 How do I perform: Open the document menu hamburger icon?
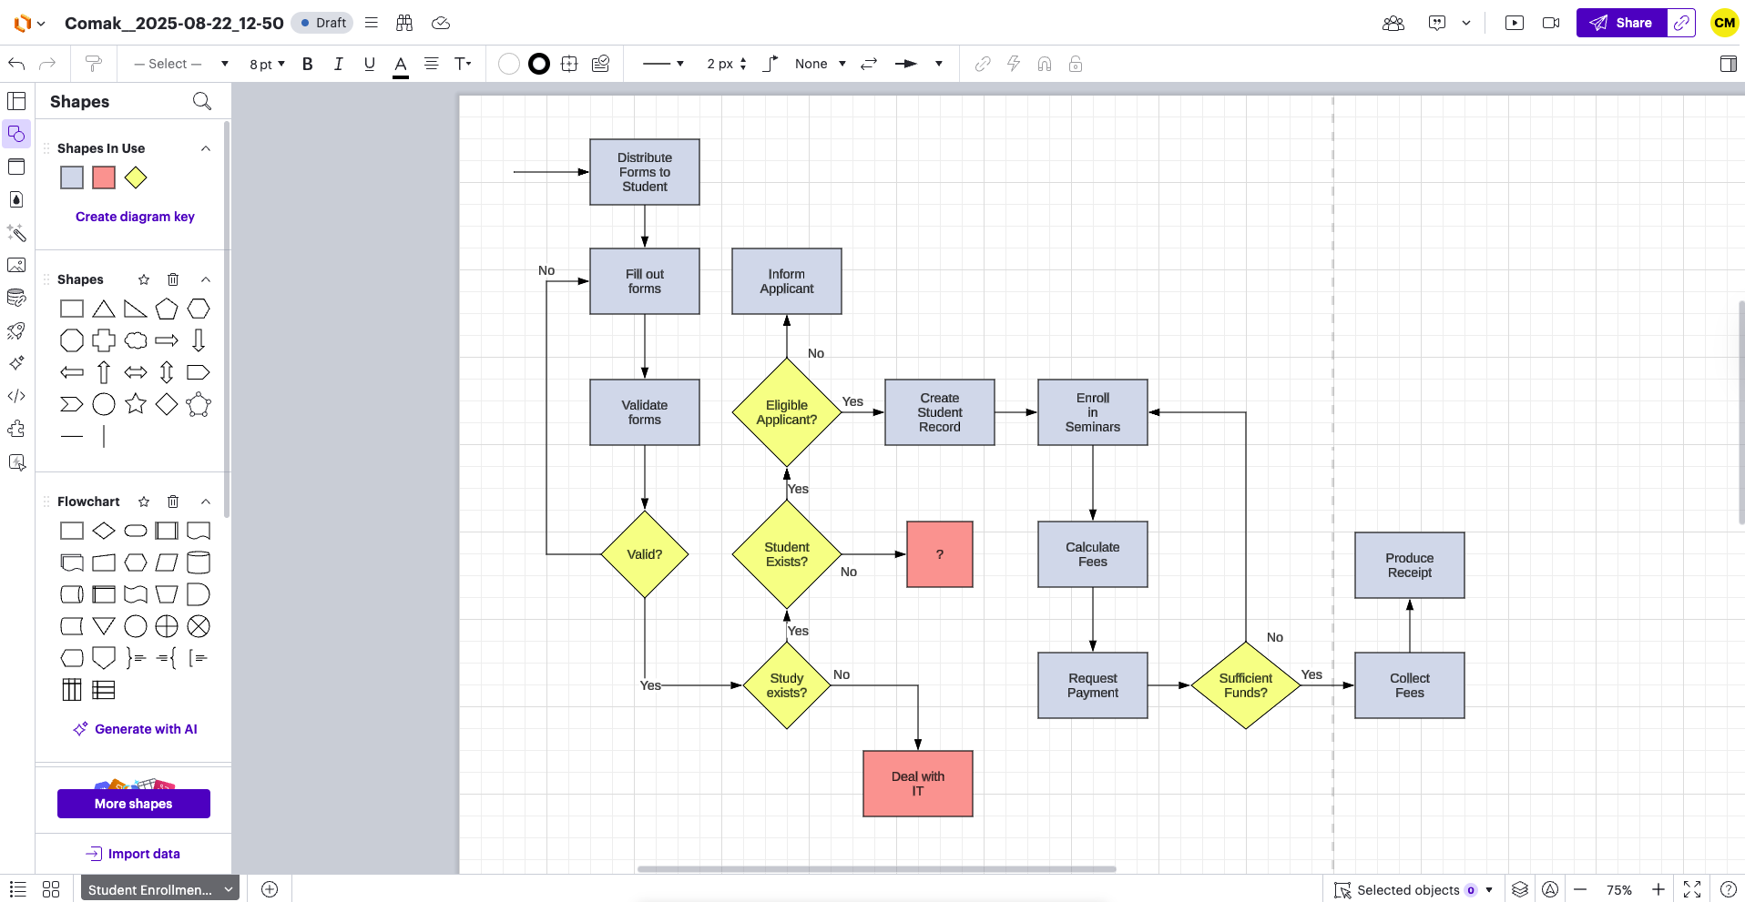click(371, 23)
